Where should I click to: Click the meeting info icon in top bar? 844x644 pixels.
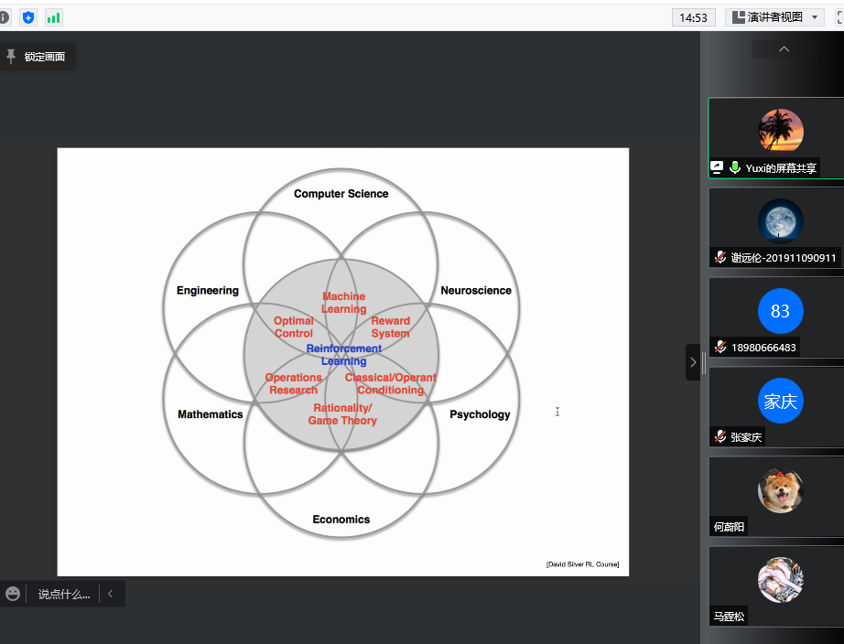[4, 17]
